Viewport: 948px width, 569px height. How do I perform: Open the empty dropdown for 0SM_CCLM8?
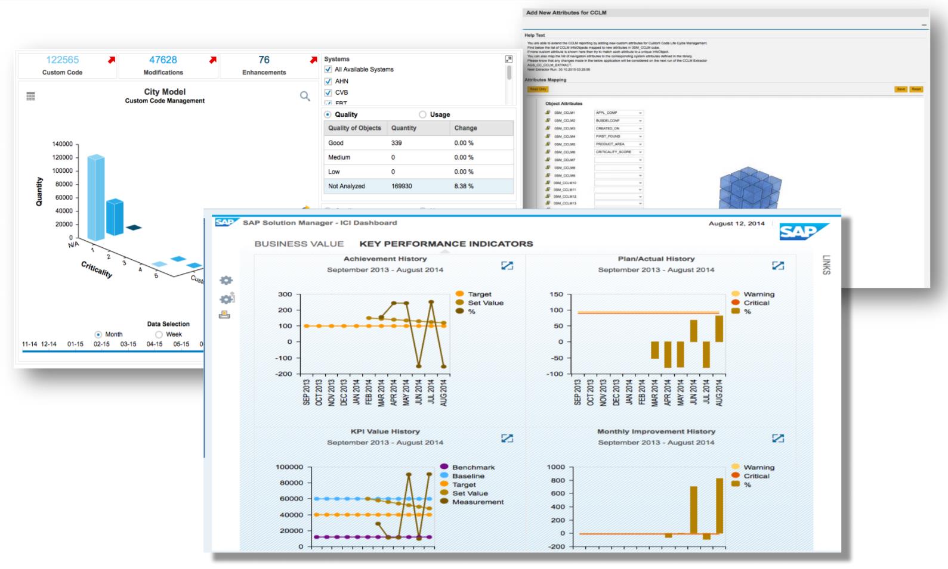pyautogui.click(x=619, y=167)
